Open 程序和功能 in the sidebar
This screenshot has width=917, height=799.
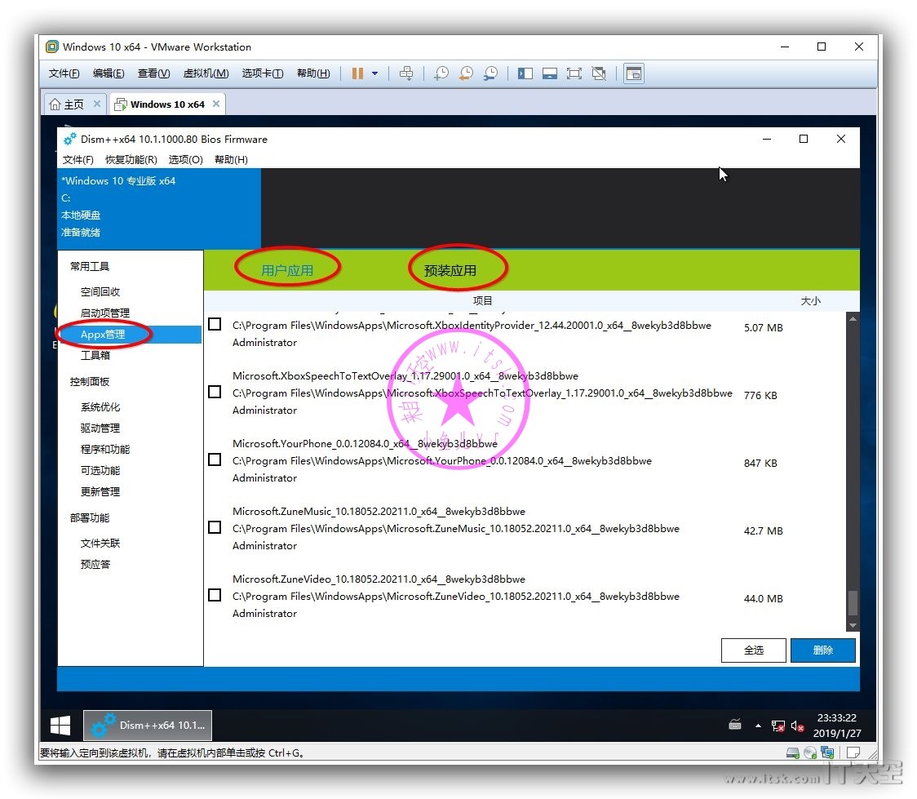coord(105,449)
